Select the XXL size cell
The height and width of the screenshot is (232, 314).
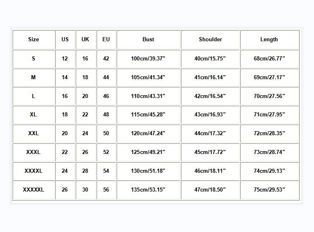tap(34, 133)
